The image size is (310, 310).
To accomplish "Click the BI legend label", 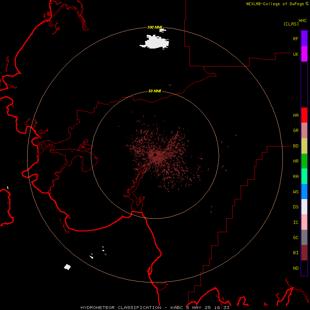I will [296, 253].
